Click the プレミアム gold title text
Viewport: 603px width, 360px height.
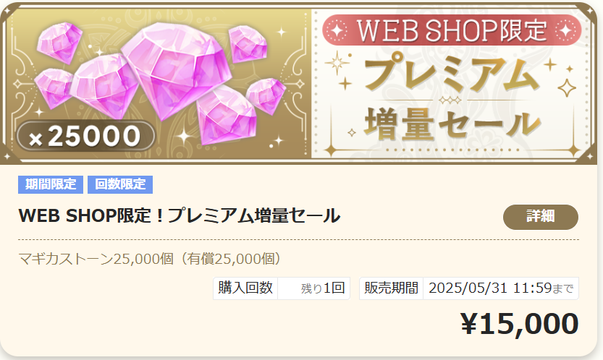click(x=452, y=74)
